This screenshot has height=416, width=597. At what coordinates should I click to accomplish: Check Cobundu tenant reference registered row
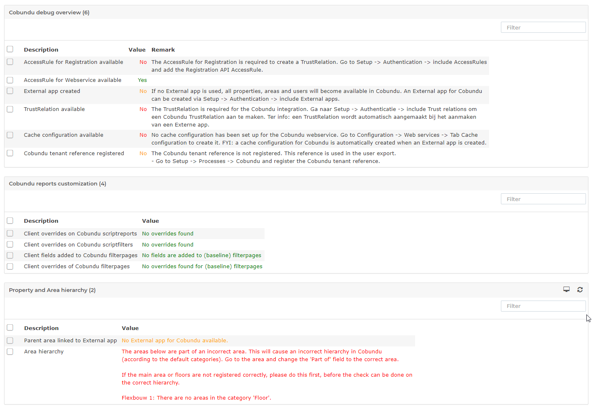(10, 153)
